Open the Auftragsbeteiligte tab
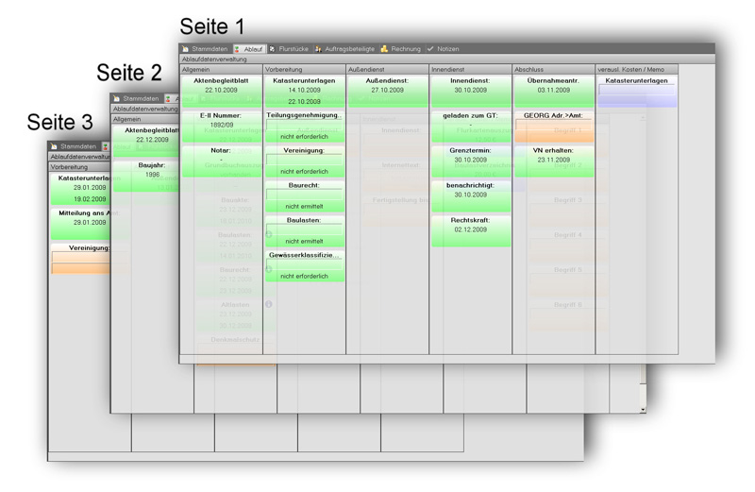This screenshot has width=755, height=492. click(349, 49)
